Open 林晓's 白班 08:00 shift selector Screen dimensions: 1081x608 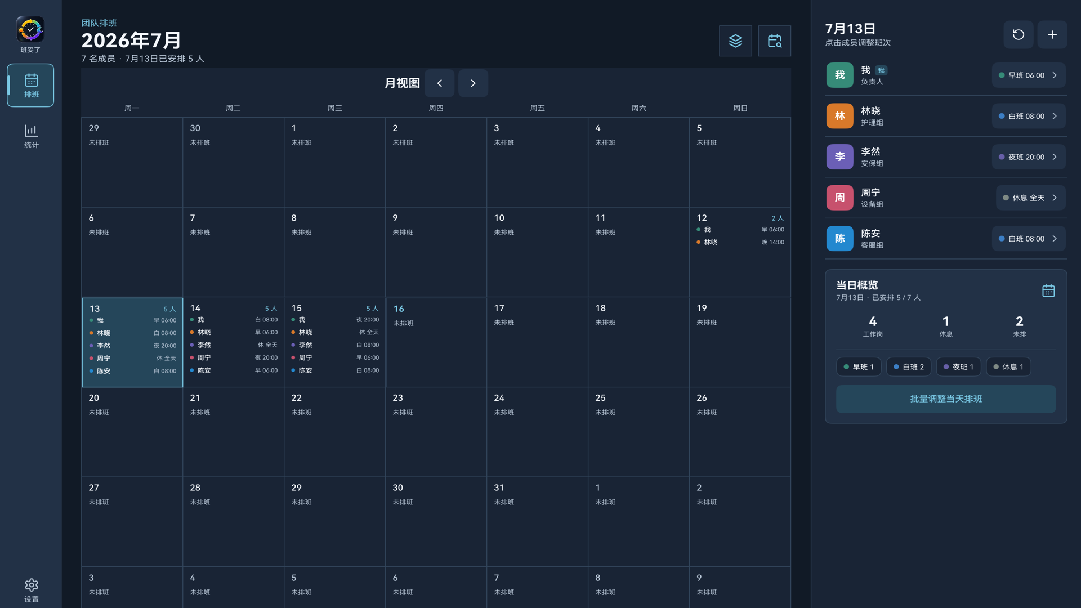1028,116
